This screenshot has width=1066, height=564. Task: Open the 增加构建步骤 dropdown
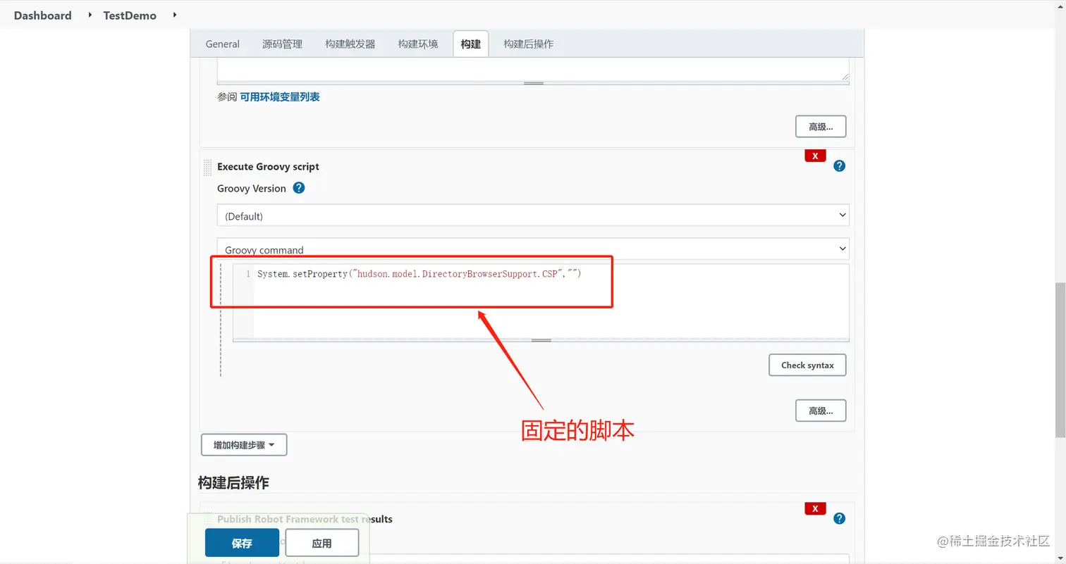[244, 445]
